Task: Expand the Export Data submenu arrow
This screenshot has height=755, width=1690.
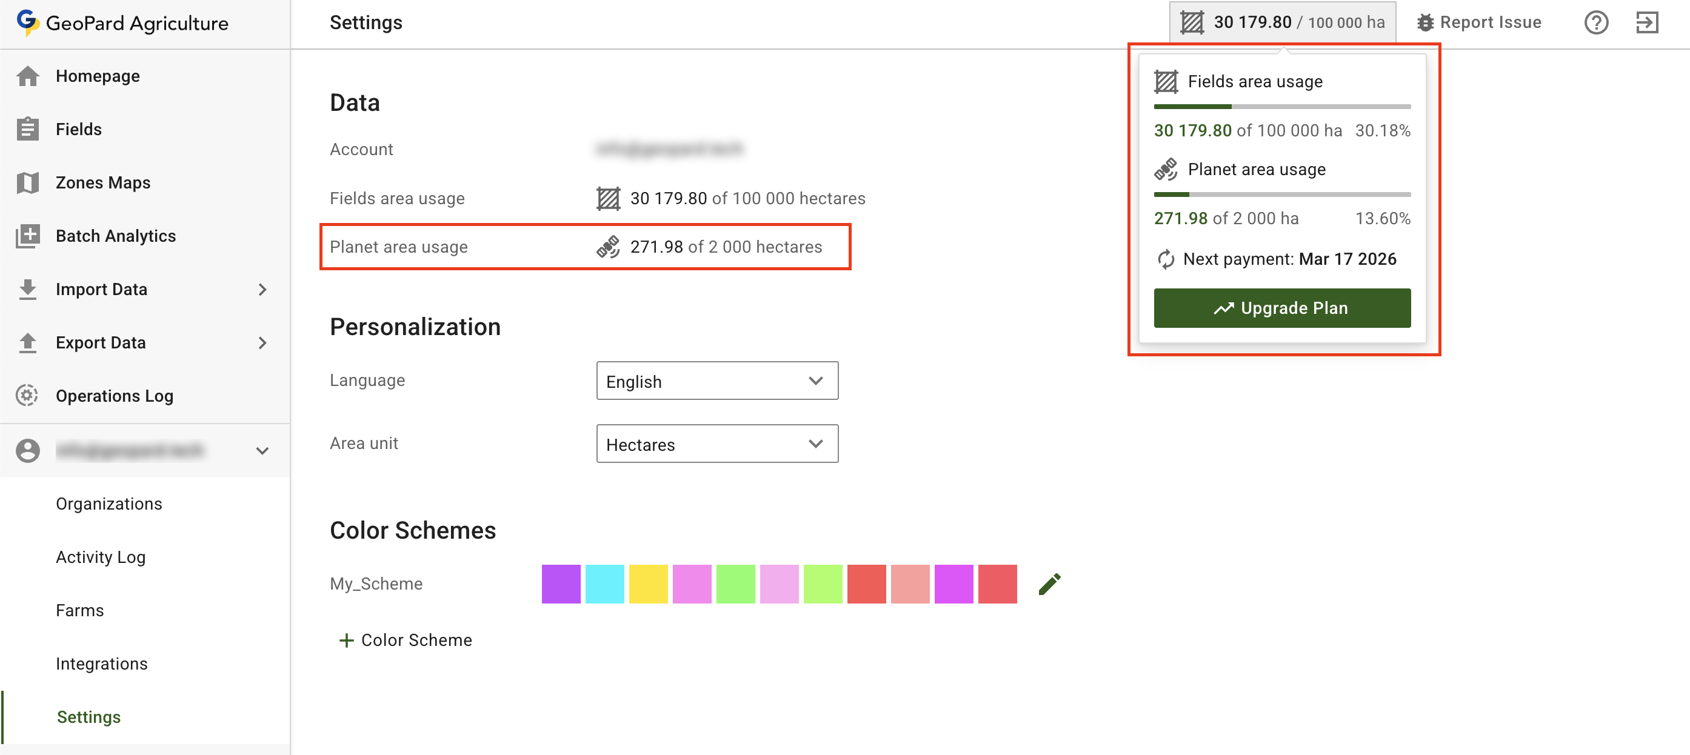Action: click(x=262, y=342)
